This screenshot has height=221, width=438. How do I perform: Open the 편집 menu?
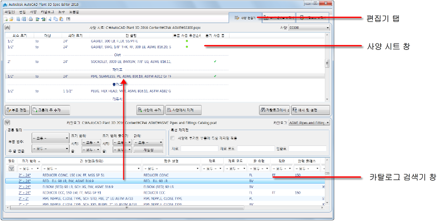point(22,12)
